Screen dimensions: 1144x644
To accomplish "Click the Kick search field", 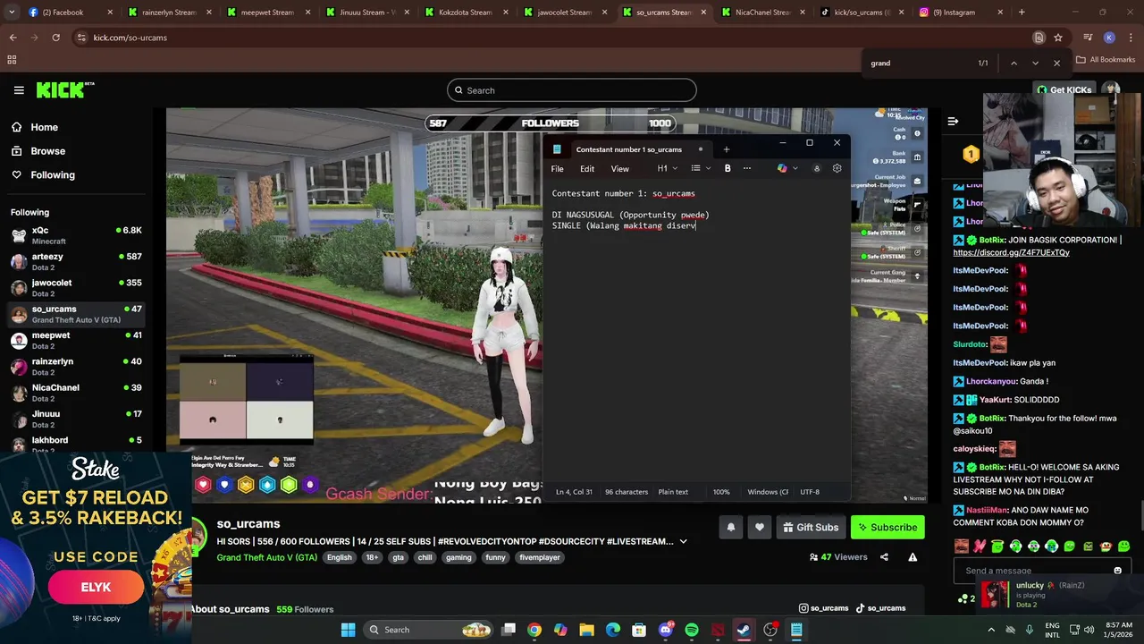I will [571, 90].
